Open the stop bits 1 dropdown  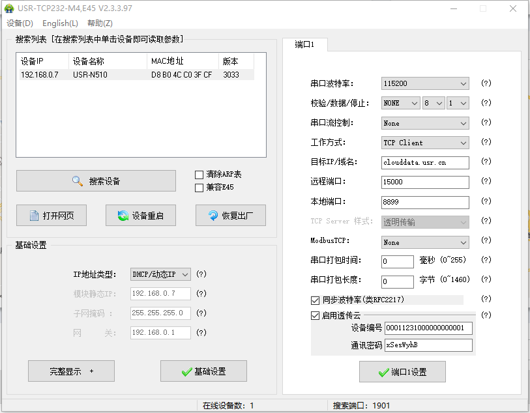(458, 103)
